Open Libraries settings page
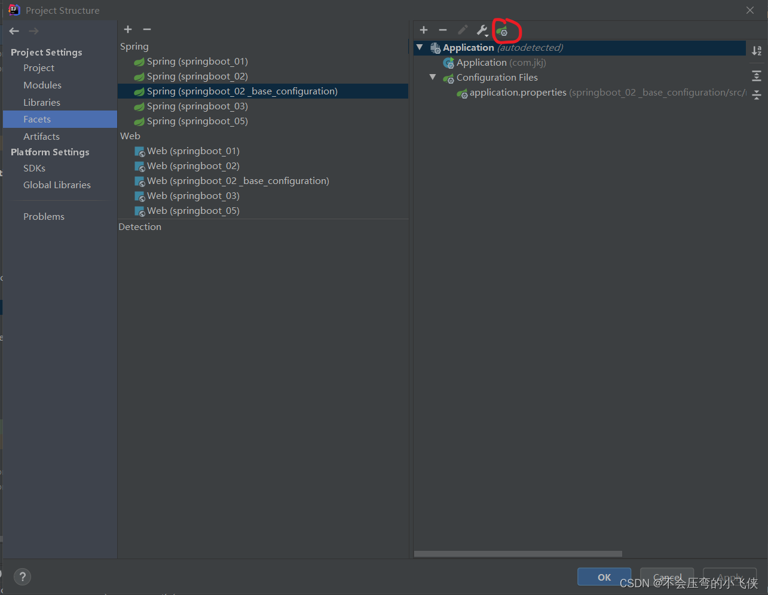This screenshot has width=768, height=595. pyautogui.click(x=42, y=103)
